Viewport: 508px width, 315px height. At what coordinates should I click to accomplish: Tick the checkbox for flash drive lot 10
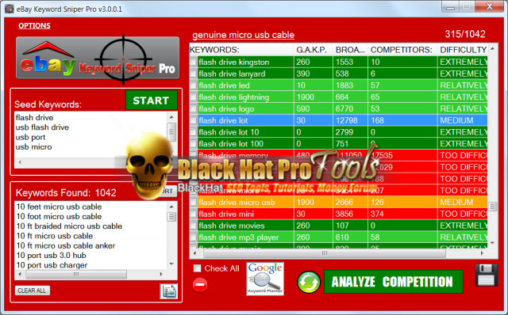pos(194,132)
